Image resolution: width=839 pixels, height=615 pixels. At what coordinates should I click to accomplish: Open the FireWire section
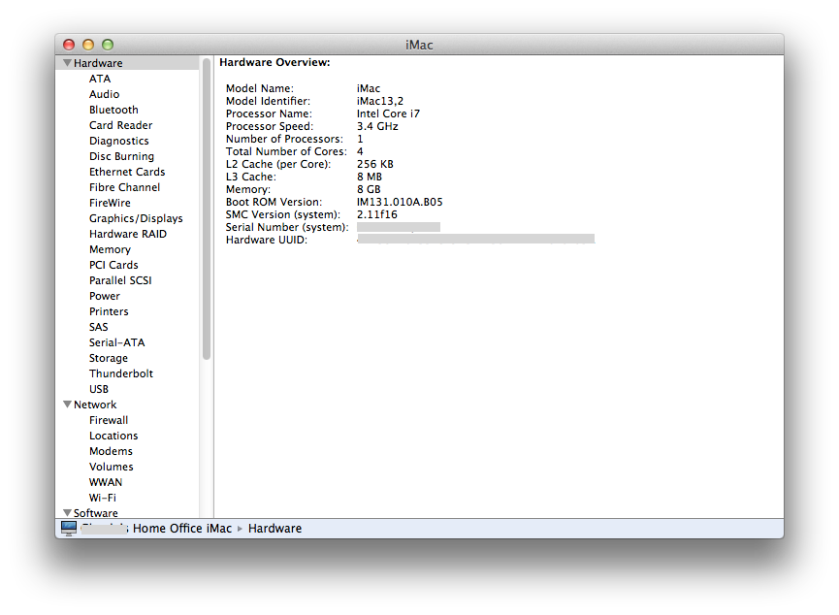pyautogui.click(x=110, y=203)
